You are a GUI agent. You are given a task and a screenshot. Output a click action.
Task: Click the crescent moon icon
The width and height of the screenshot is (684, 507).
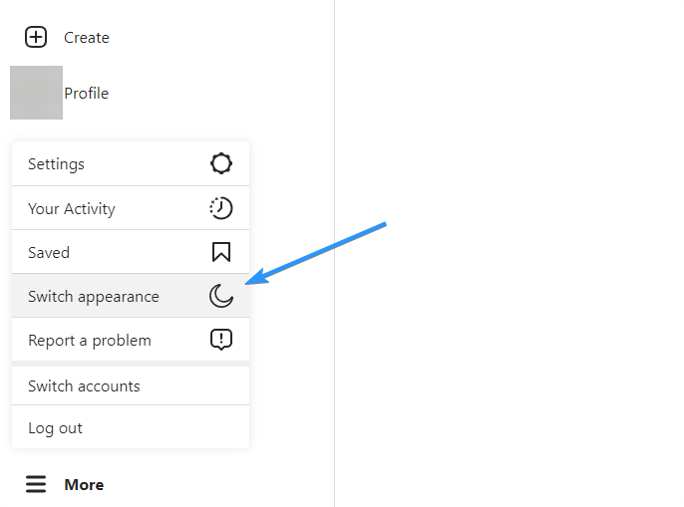tap(221, 296)
